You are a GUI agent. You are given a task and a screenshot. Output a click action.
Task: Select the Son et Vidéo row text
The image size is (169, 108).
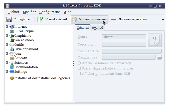(24, 40)
